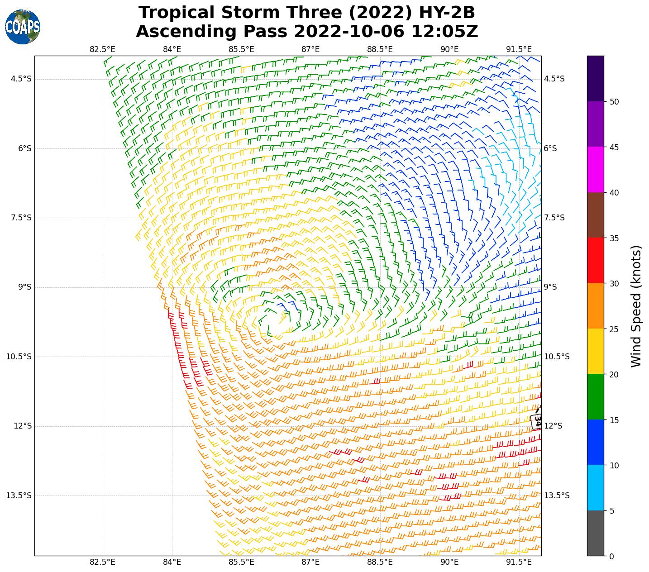Click the darkest purple band above 50 knots

coord(595,78)
